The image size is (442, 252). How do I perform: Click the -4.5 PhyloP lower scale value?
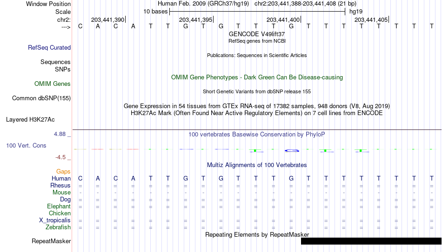(60, 157)
